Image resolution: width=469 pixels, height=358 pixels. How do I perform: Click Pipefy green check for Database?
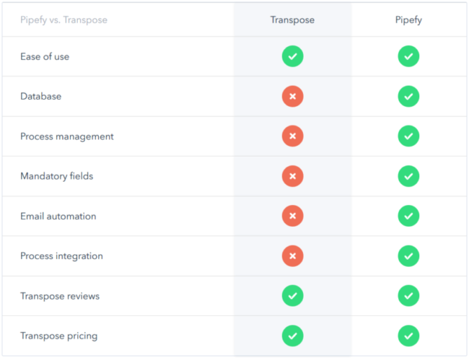pyautogui.click(x=408, y=96)
